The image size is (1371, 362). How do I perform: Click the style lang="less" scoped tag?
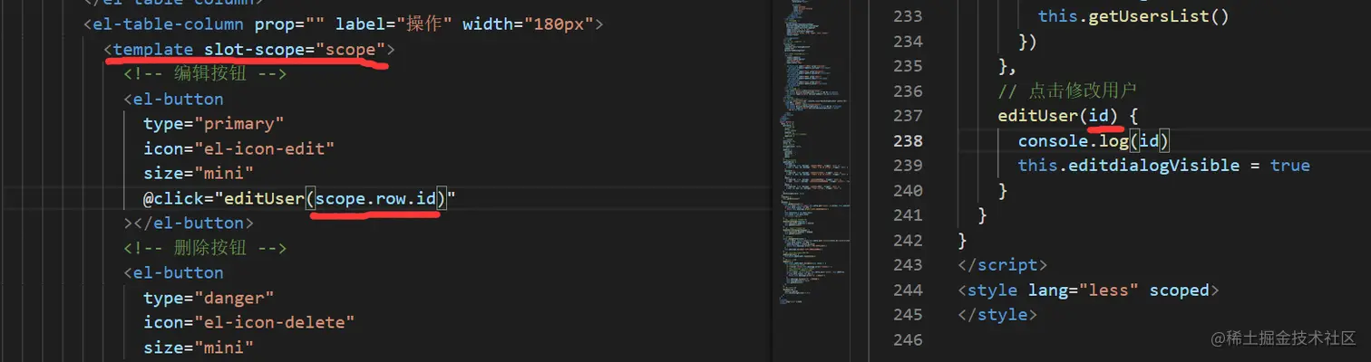click(x=1089, y=291)
